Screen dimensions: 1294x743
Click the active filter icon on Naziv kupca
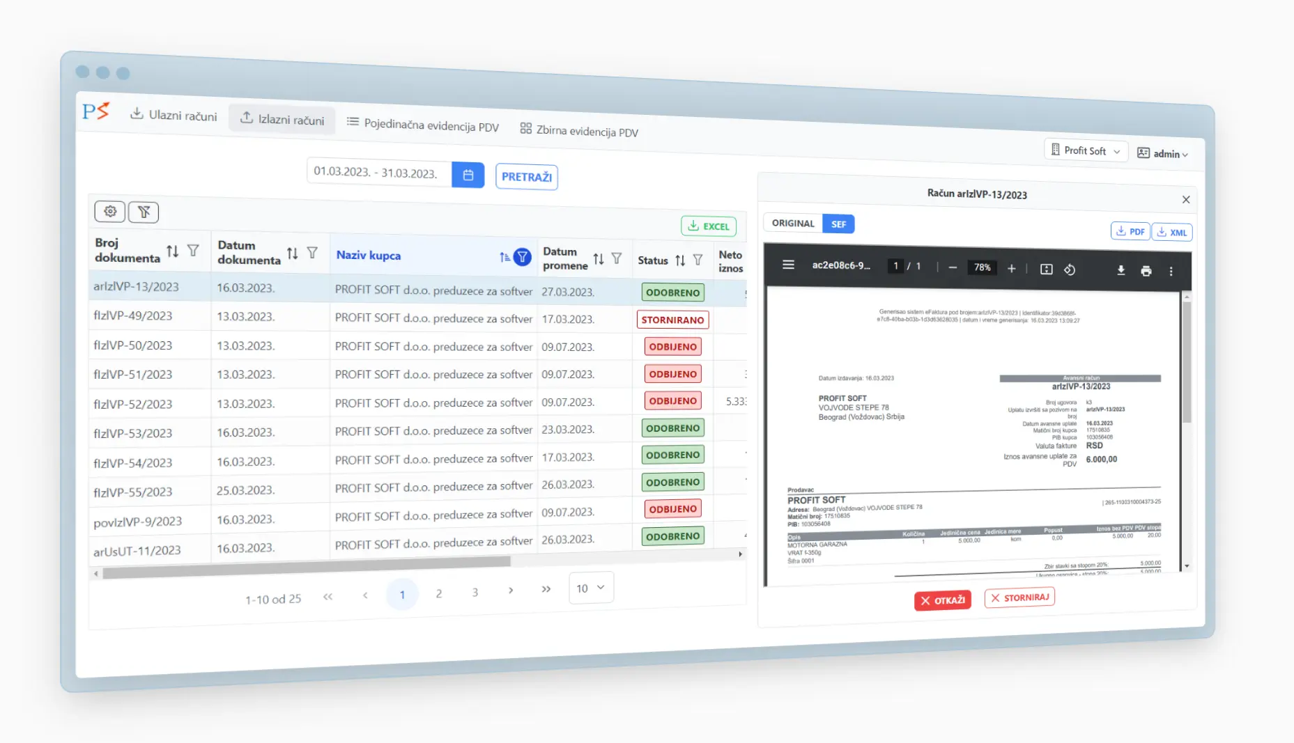[522, 257]
